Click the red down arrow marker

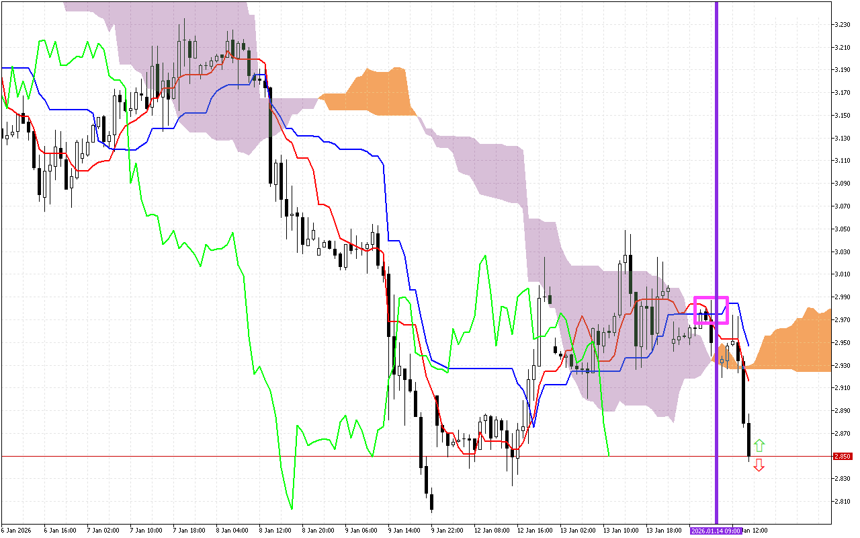tap(759, 465)
